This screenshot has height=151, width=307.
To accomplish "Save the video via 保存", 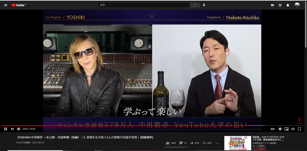I will click(x=207, y=143).
